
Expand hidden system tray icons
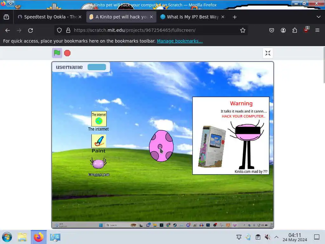[276, 237]
